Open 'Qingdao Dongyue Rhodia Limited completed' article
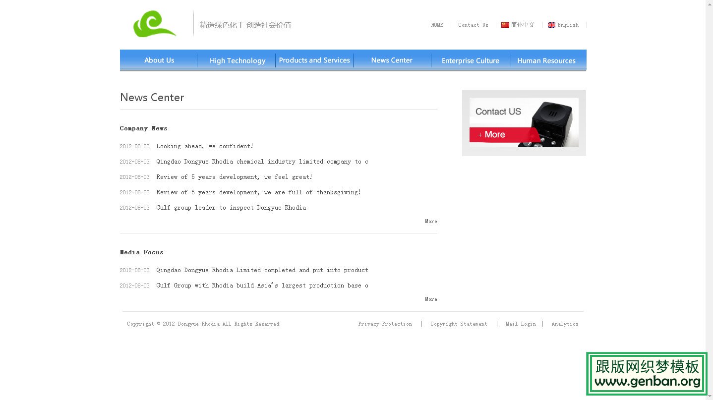The width and height of the screenshot is (713, 400). pyautogui.click(x=262, y=270)
